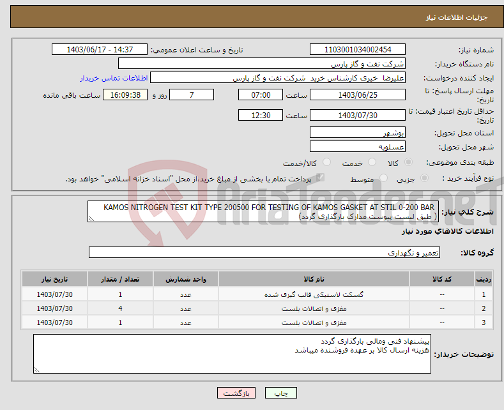Click the price validity date 1403/07/30 field
This screenshot has height=410, width=504.
click(358, 115)
